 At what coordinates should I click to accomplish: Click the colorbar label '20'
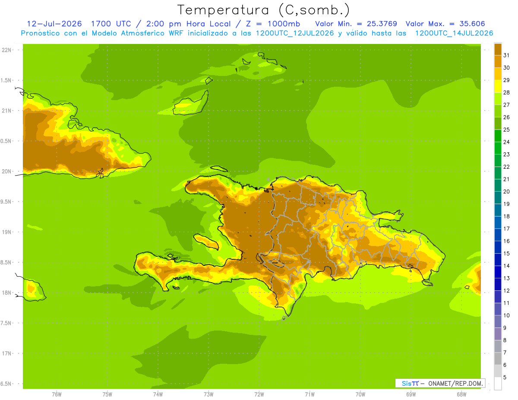click(507, 192)
